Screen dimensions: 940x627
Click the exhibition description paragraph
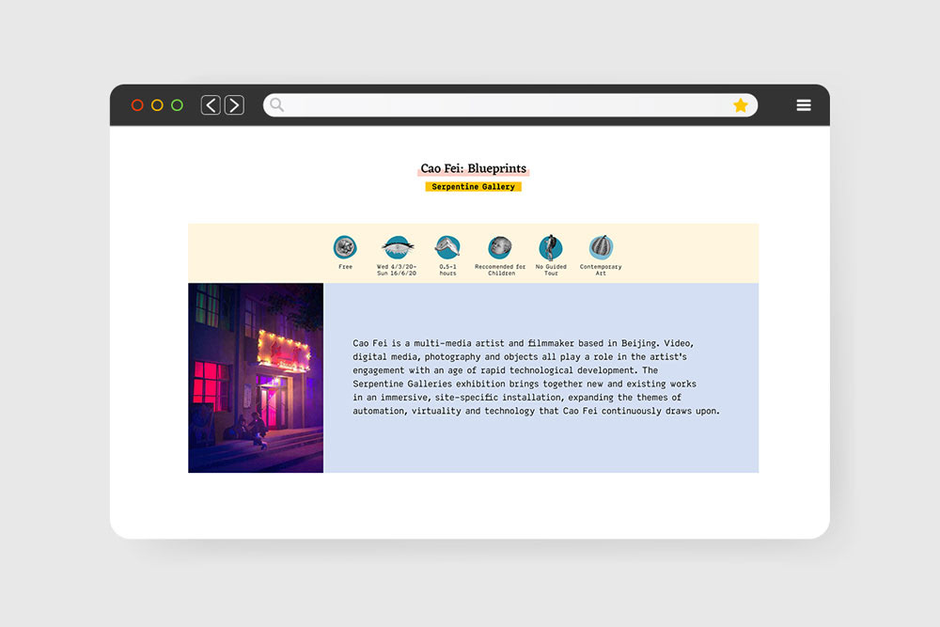pos(536,377)
